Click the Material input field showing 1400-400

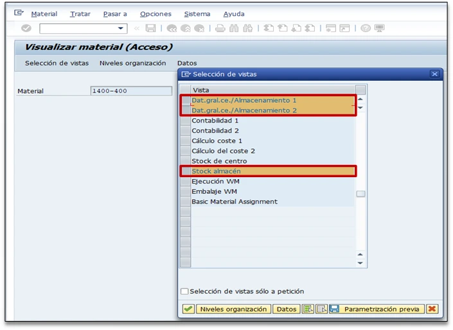point(131,91)
